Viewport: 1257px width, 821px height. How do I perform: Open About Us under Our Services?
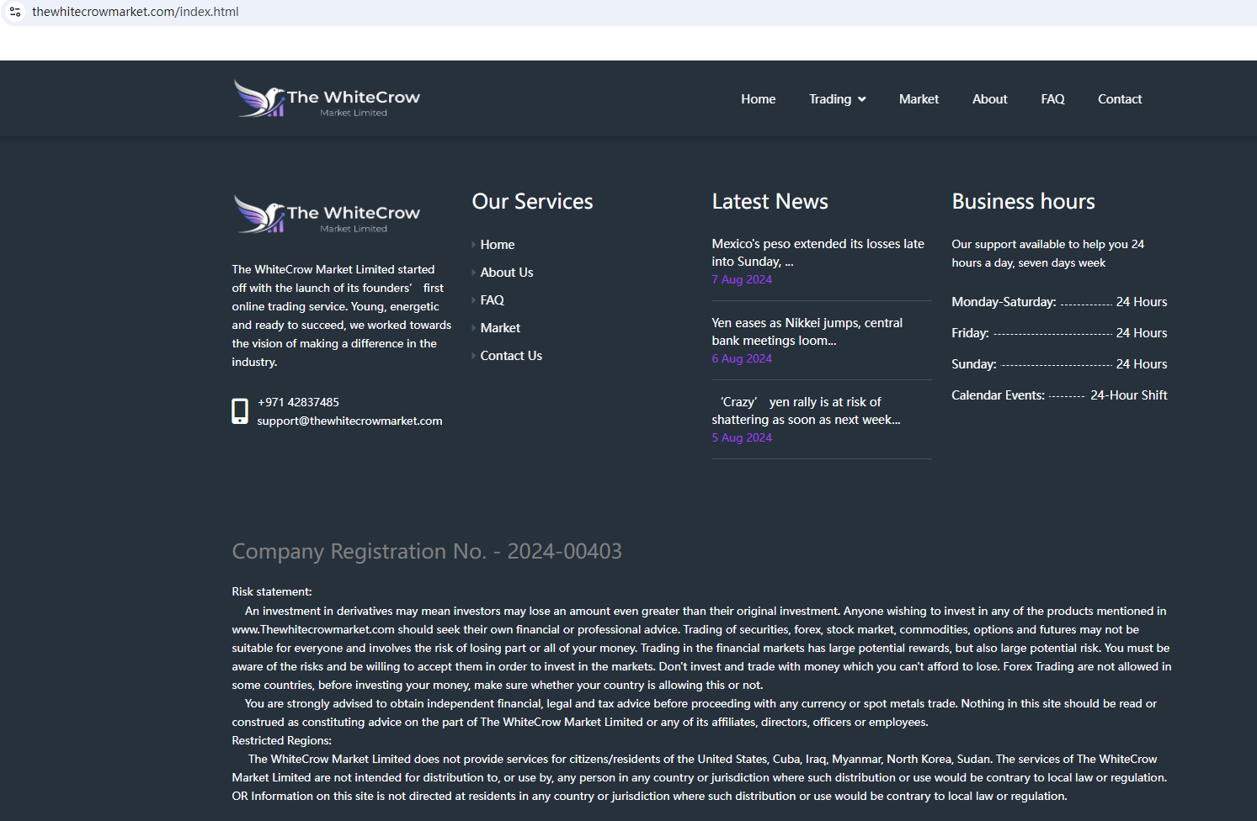coord(507,273)
